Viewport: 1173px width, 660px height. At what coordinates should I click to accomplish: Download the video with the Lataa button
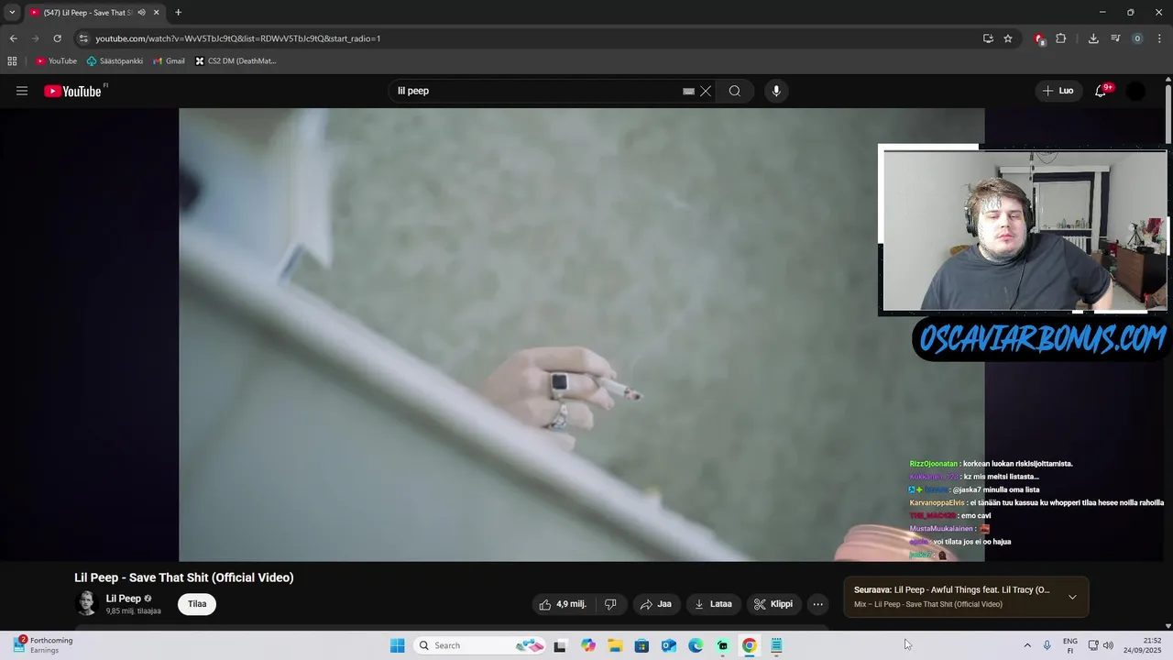click(x=714, y=604)
